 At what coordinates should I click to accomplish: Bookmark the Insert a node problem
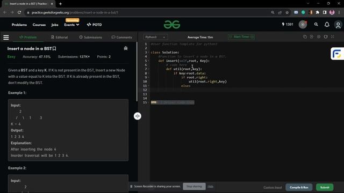pos(54,49)
